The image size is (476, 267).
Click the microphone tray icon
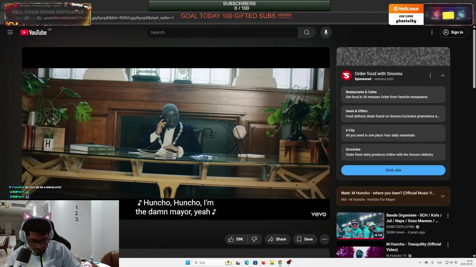coord(432,262)
